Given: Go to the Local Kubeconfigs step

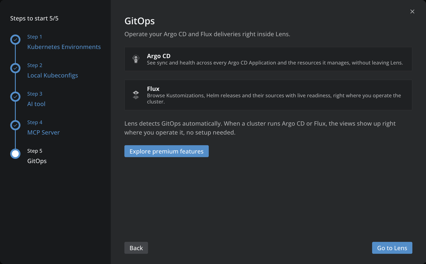Looking at the screenshot, I should pyautogui.click(x=52, y=75).
